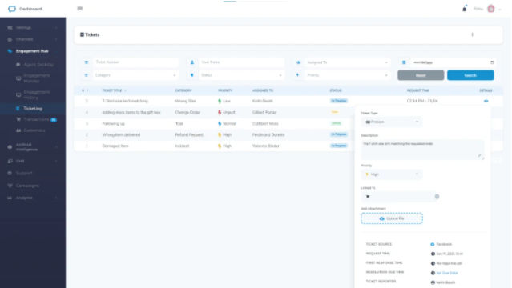Click Normal priority of Following up ticket

(227, 124)
